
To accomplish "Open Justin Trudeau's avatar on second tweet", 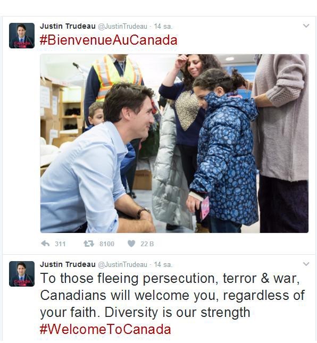I will coord(22,274).
